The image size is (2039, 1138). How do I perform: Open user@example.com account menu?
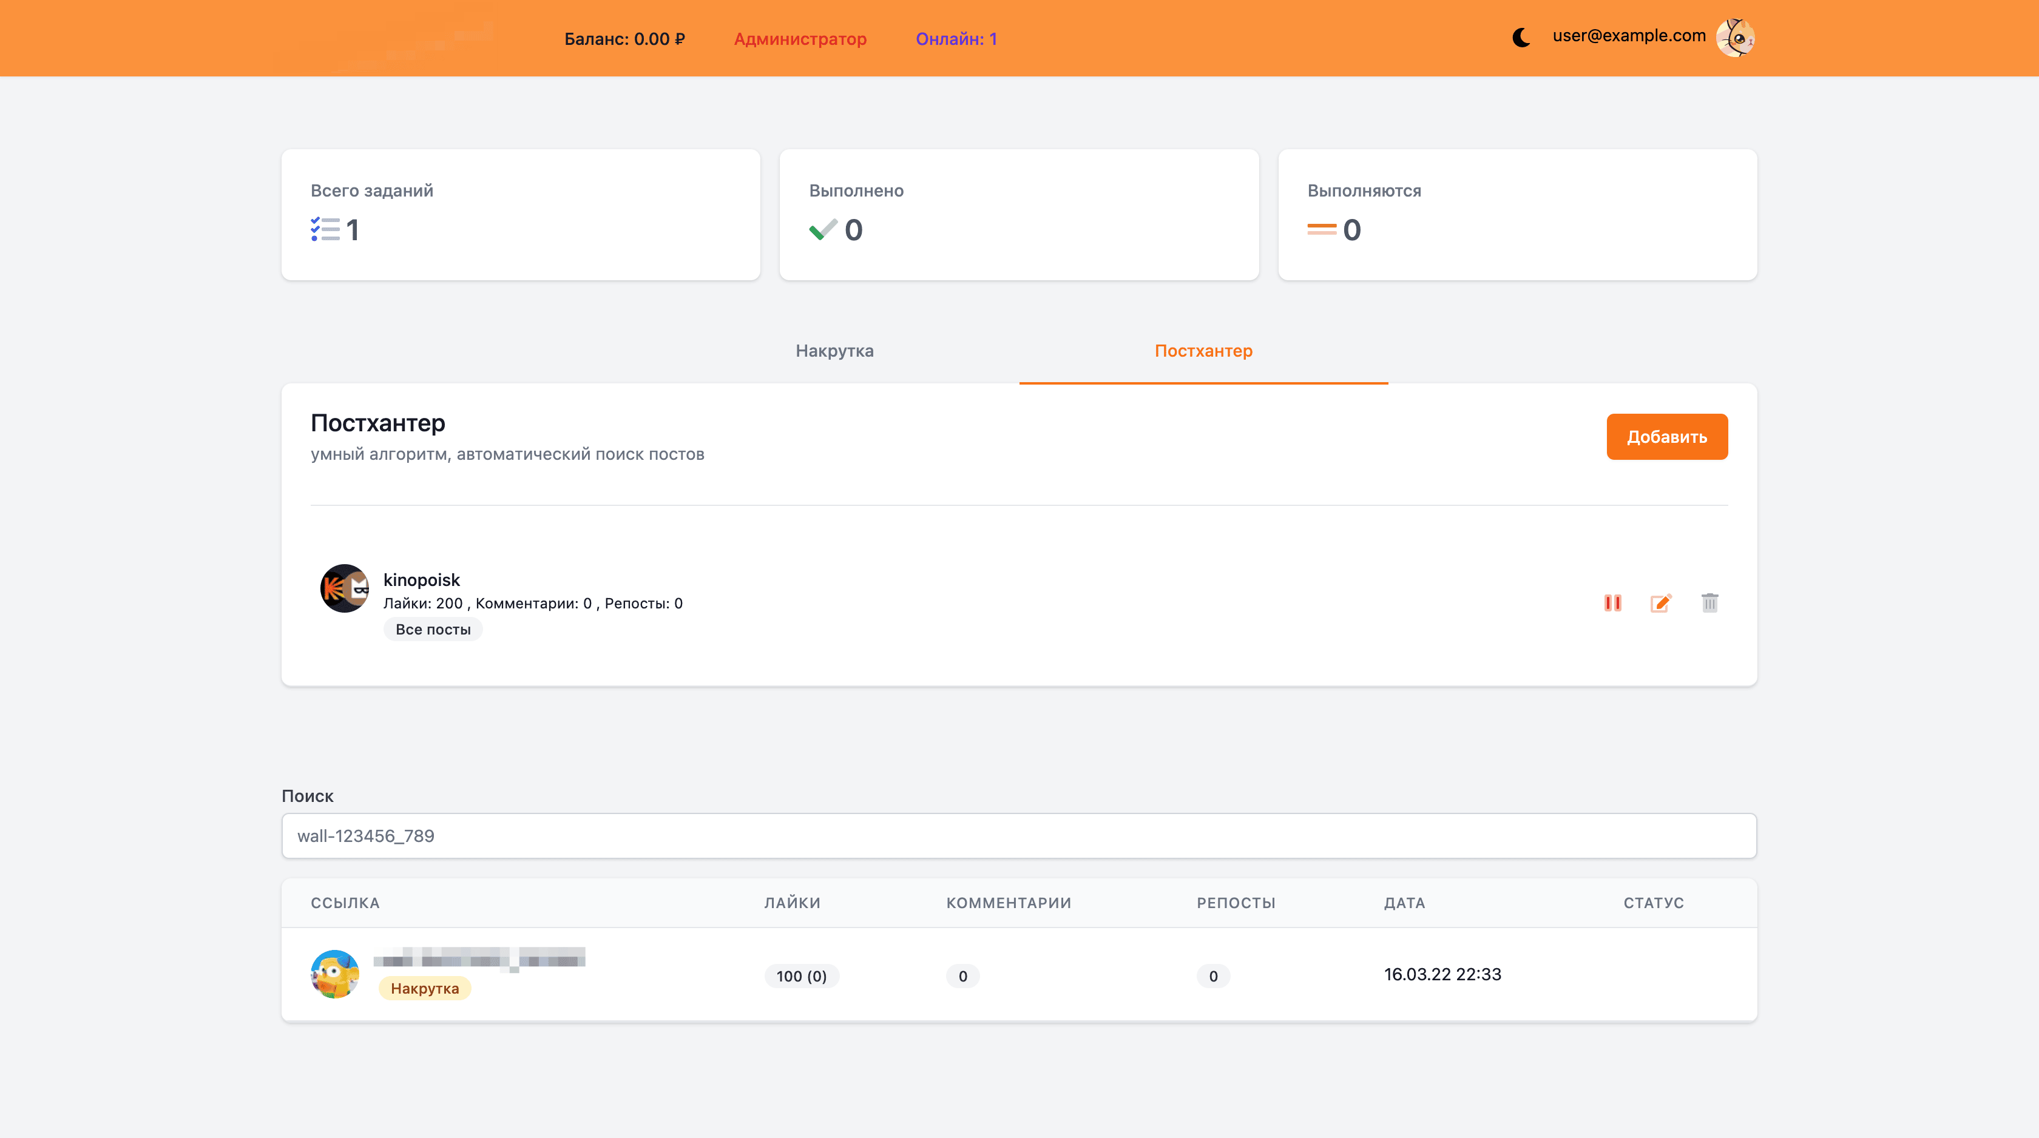pos(1628,36)
